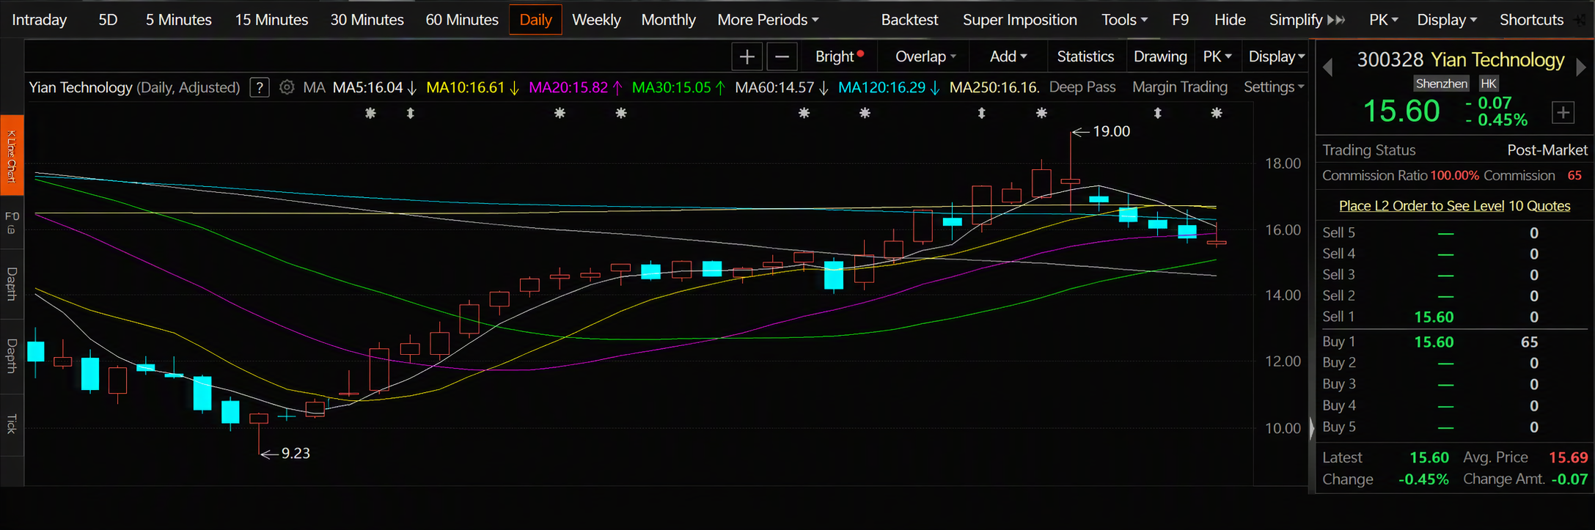This screenshot has height=530, width=1595.
Task: Switch to Weekly period tab
Action: click(x=596, y=20)
